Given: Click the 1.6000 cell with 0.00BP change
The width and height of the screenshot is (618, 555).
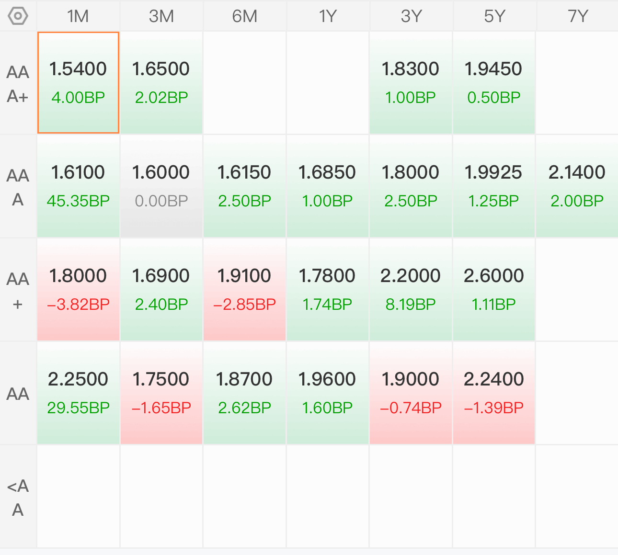Looking at the screenshot, I should point(161,186).
